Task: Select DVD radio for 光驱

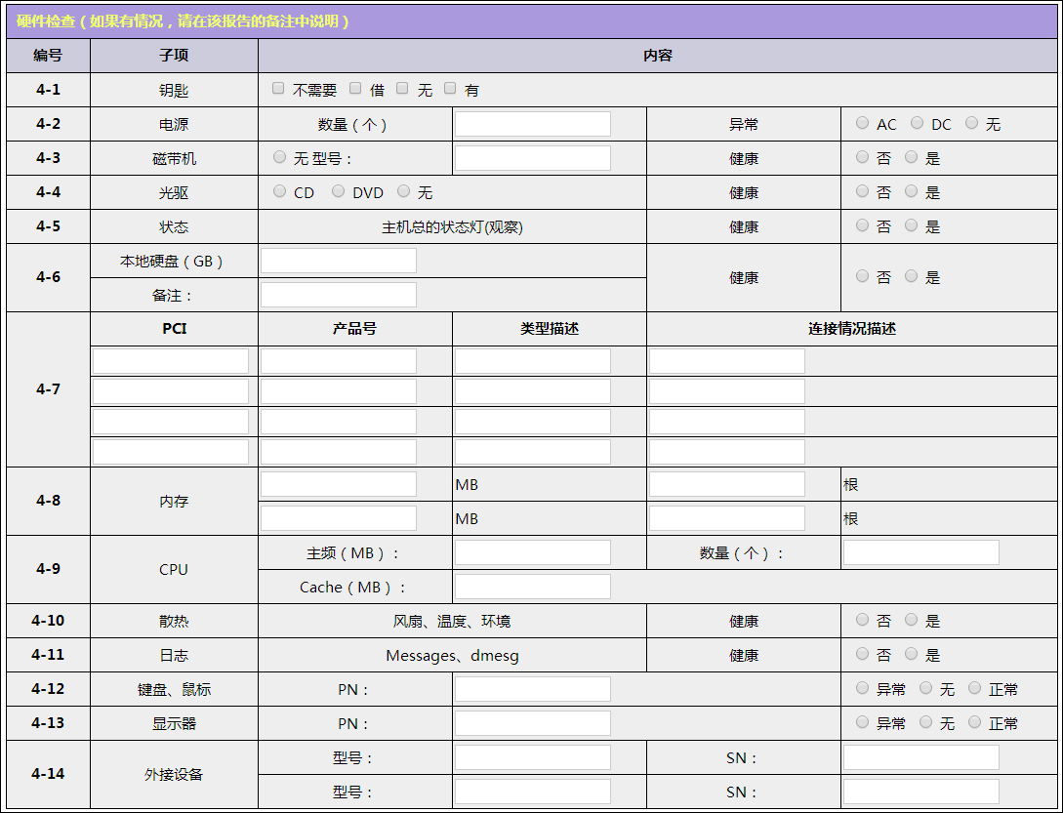Action: (338, 191)
